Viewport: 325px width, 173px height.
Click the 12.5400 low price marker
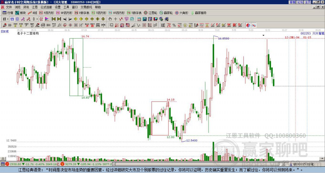(x=192, y=140)
